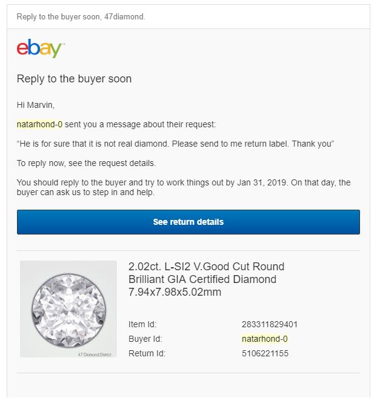The height and width of the screenshot is (406, 377).
Task: Click natarhond-0 beside Buyer Id
Action: click(265, 339)
